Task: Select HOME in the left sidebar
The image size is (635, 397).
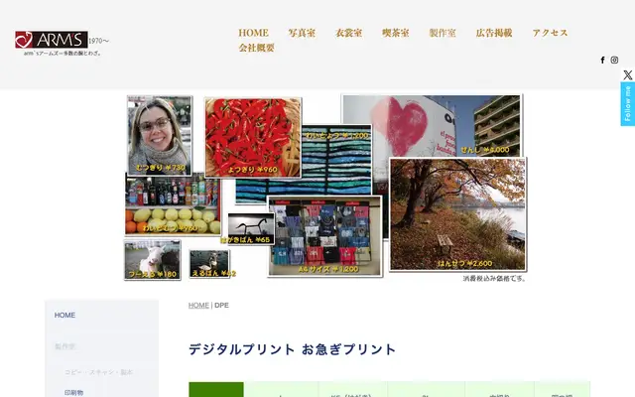Action: (x=64, y=315)
